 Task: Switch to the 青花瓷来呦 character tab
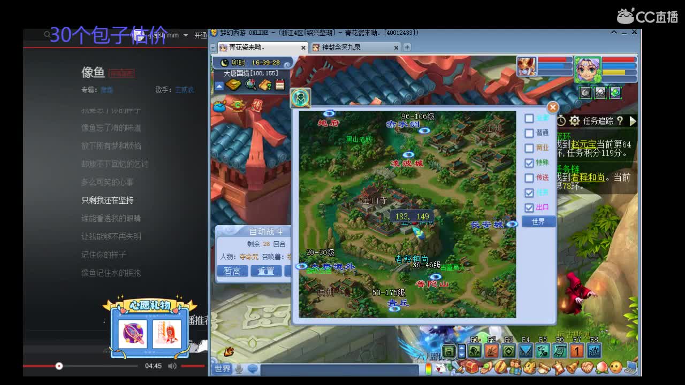point(262,48)
